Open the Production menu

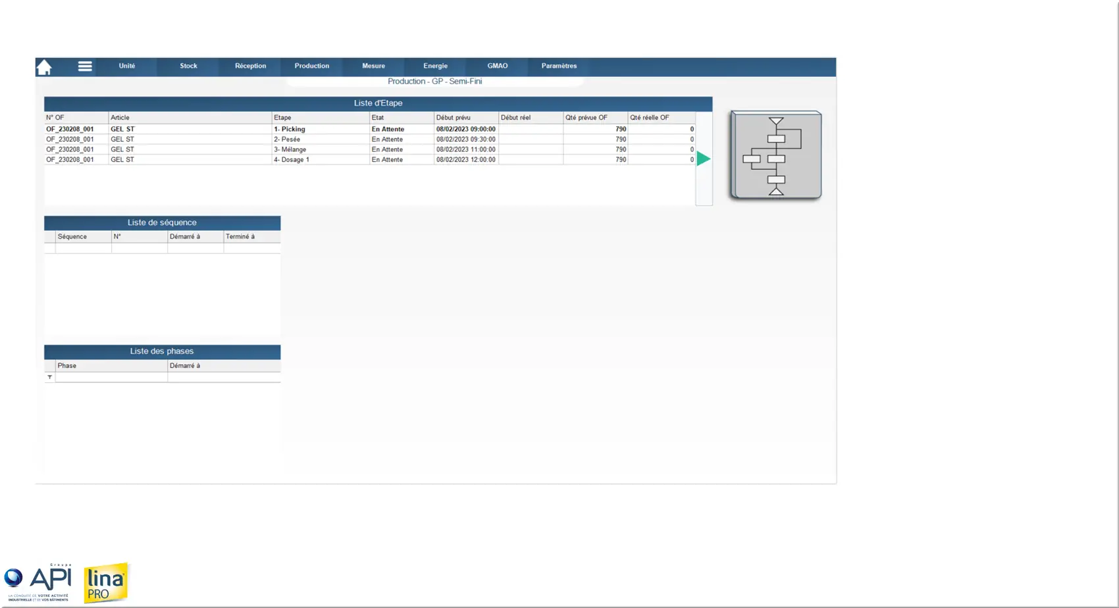pos(312,66)
